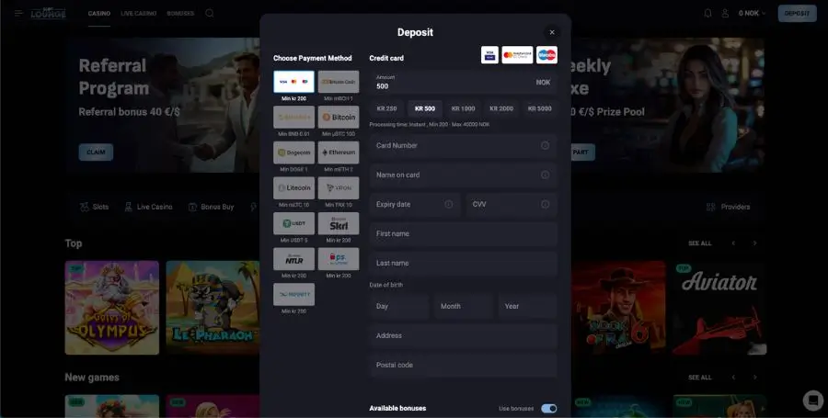Viewport: 828px width, 418px height.
Task: Click SEE ALL for New games
Action: pos(700,378)
